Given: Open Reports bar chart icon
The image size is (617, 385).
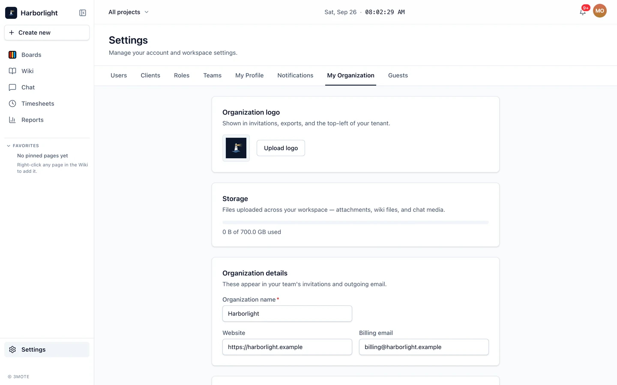Looking at the screenshot, I should point(12,120).
